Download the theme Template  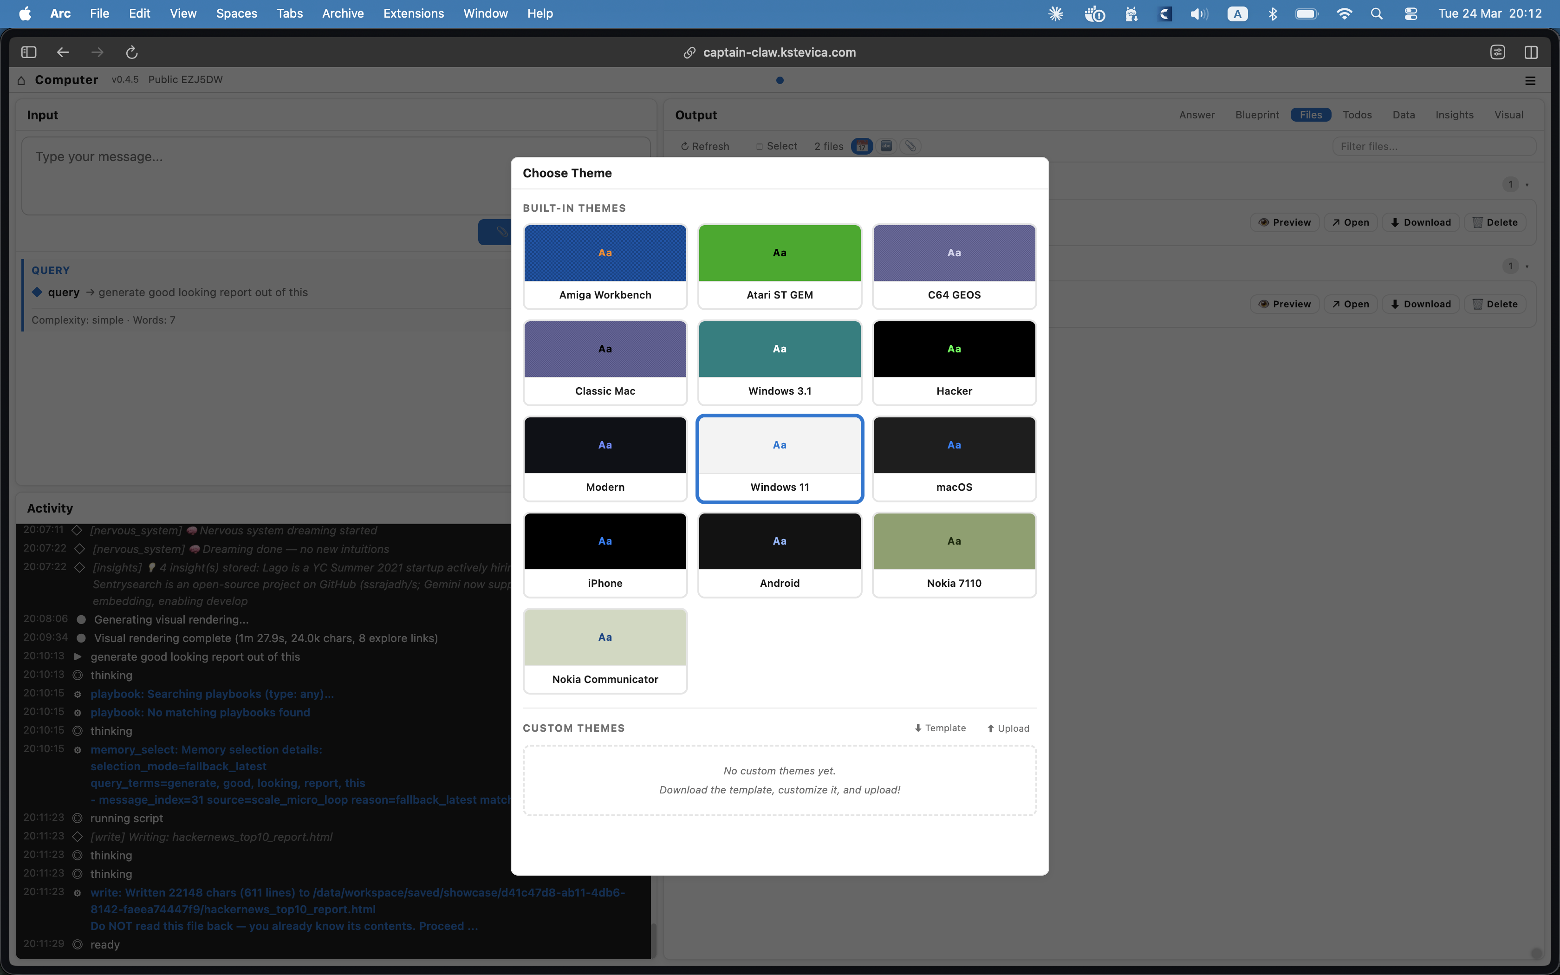[x=940, y=728]
